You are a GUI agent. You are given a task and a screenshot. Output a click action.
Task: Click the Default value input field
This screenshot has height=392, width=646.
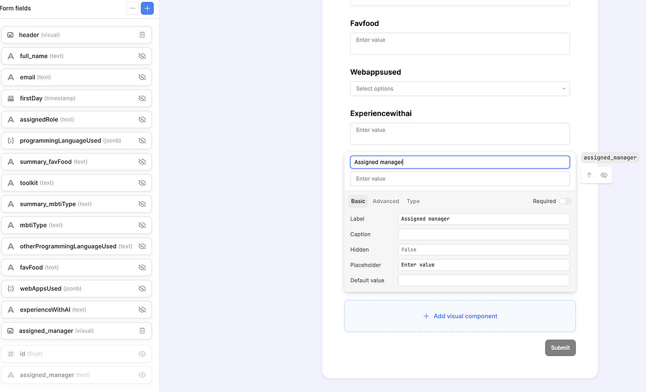(483, 280)
